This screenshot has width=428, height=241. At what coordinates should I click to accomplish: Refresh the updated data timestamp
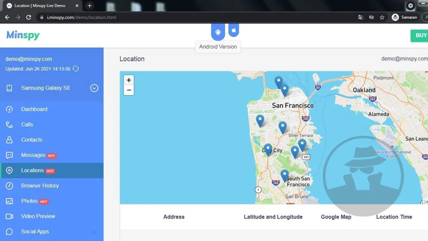coord(76,69)
